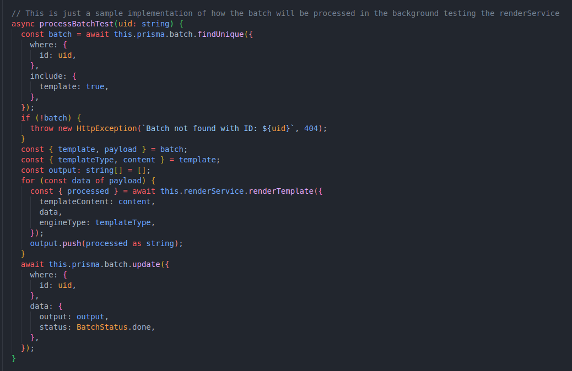
Task: Click the throw keyword
Action: [42, 128]
